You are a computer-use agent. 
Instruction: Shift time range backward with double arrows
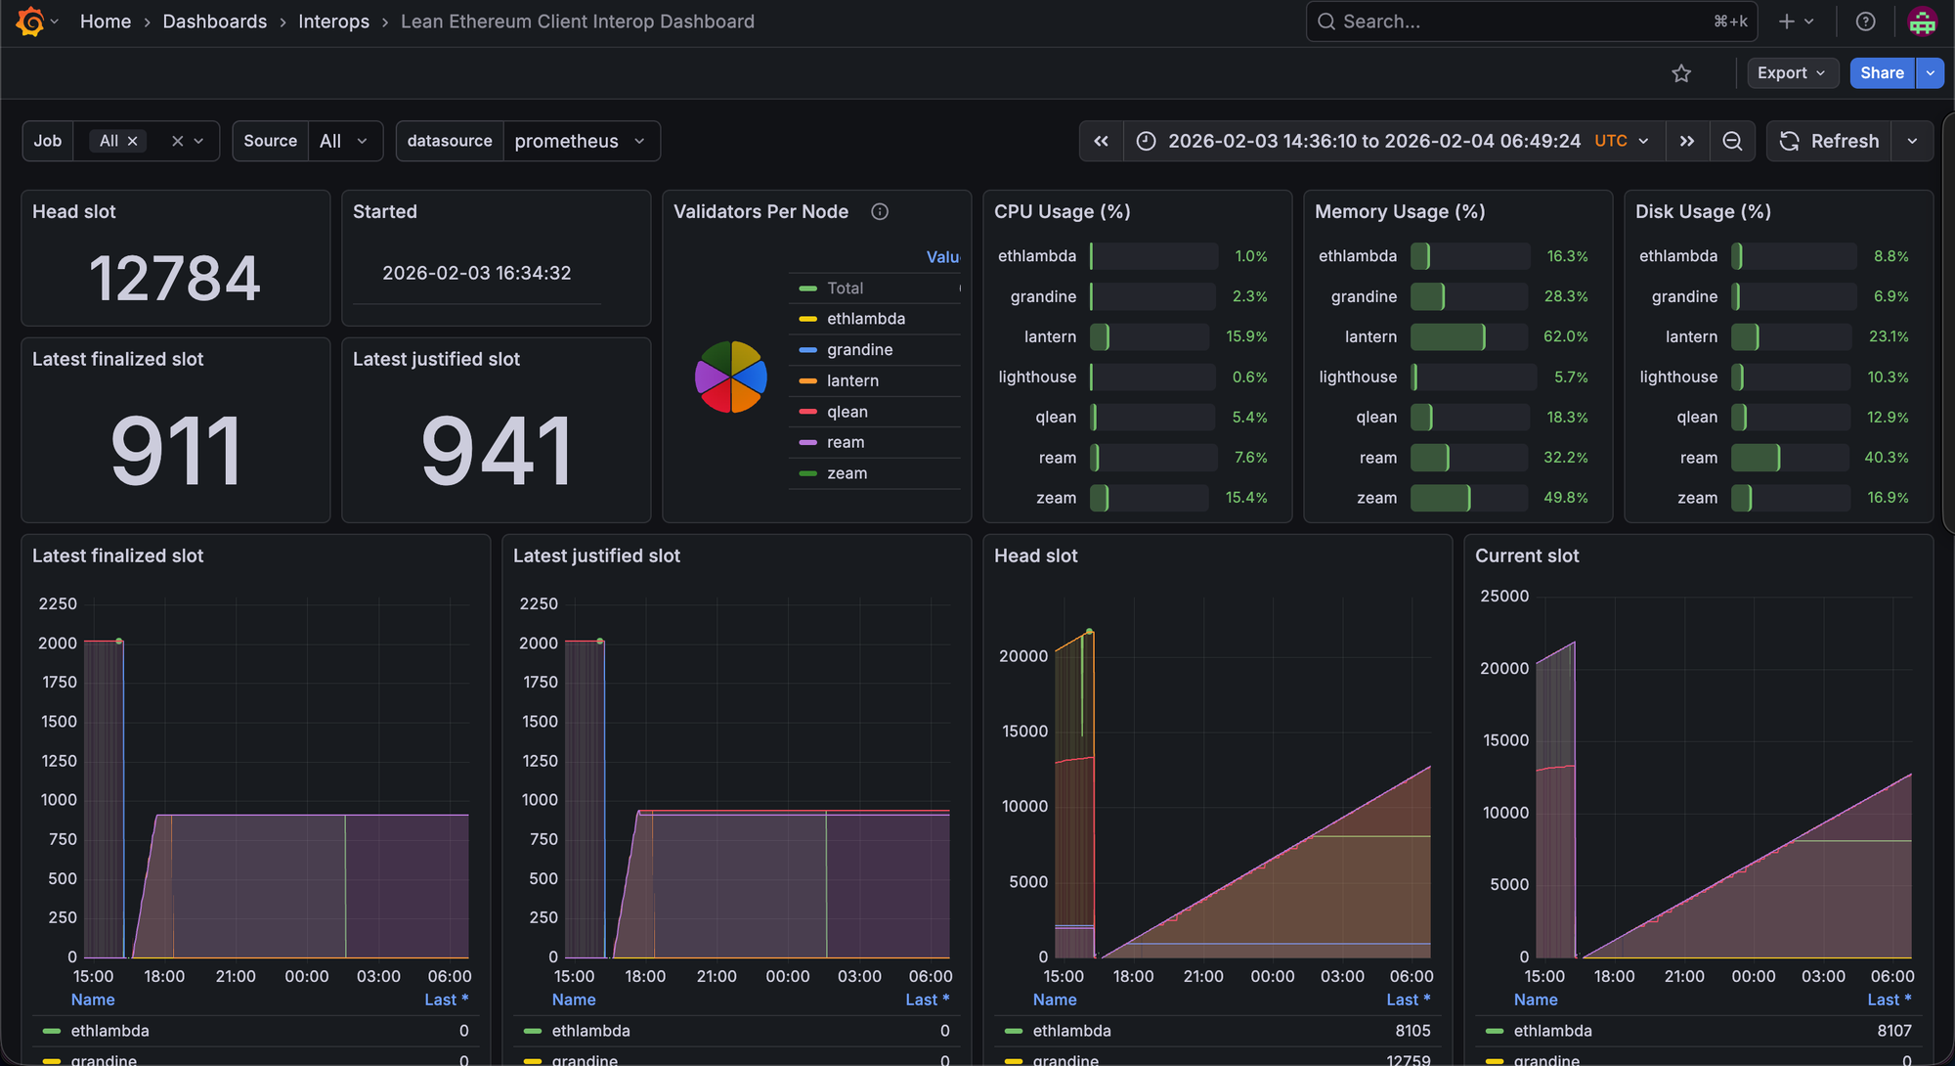[1102, 141]
